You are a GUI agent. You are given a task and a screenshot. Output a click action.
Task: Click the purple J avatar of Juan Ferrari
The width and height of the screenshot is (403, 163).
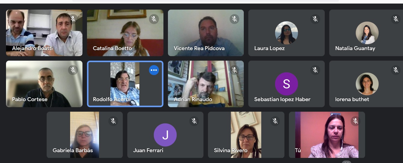[165, 135]
